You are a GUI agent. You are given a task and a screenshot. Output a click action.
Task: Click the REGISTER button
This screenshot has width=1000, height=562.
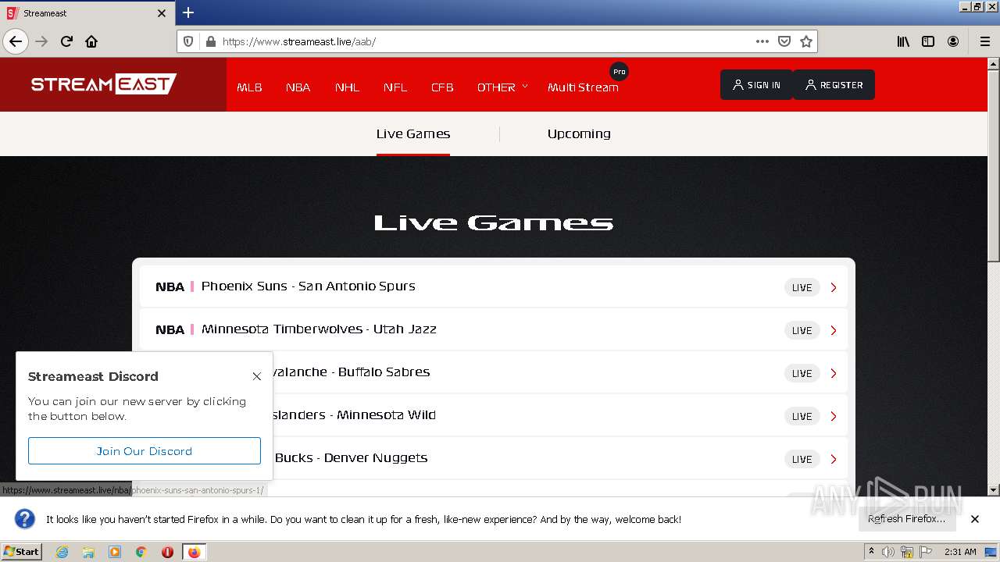834,85
